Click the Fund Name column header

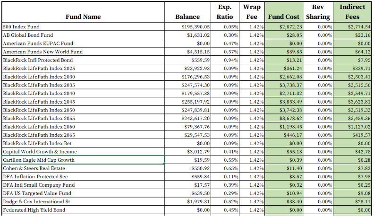pos(83,17)
